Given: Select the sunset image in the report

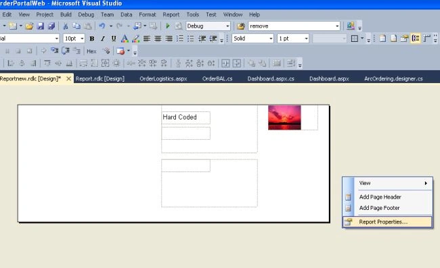Looking at the screenshot, I should tap(284, 117).
